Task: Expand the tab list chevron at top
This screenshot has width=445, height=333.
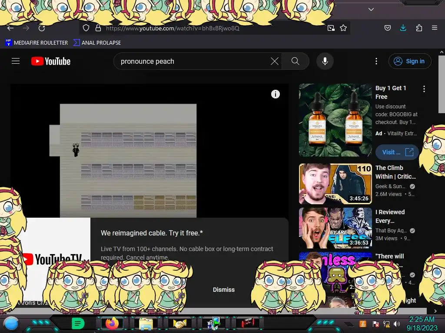Action: [371, 10]
